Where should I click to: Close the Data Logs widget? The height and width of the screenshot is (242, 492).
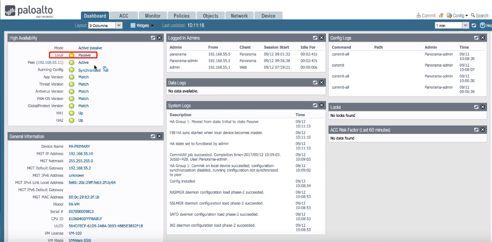click(x=322, y=83)
